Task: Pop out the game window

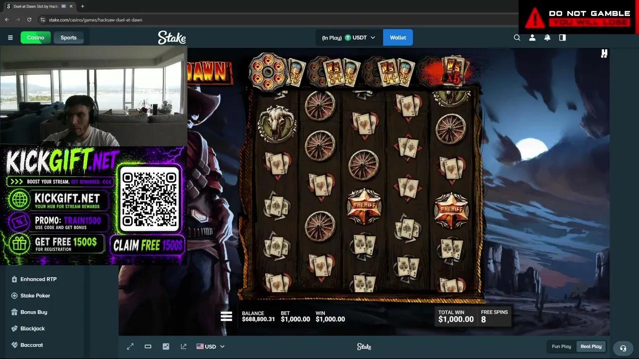Action: tap(184, 347)
